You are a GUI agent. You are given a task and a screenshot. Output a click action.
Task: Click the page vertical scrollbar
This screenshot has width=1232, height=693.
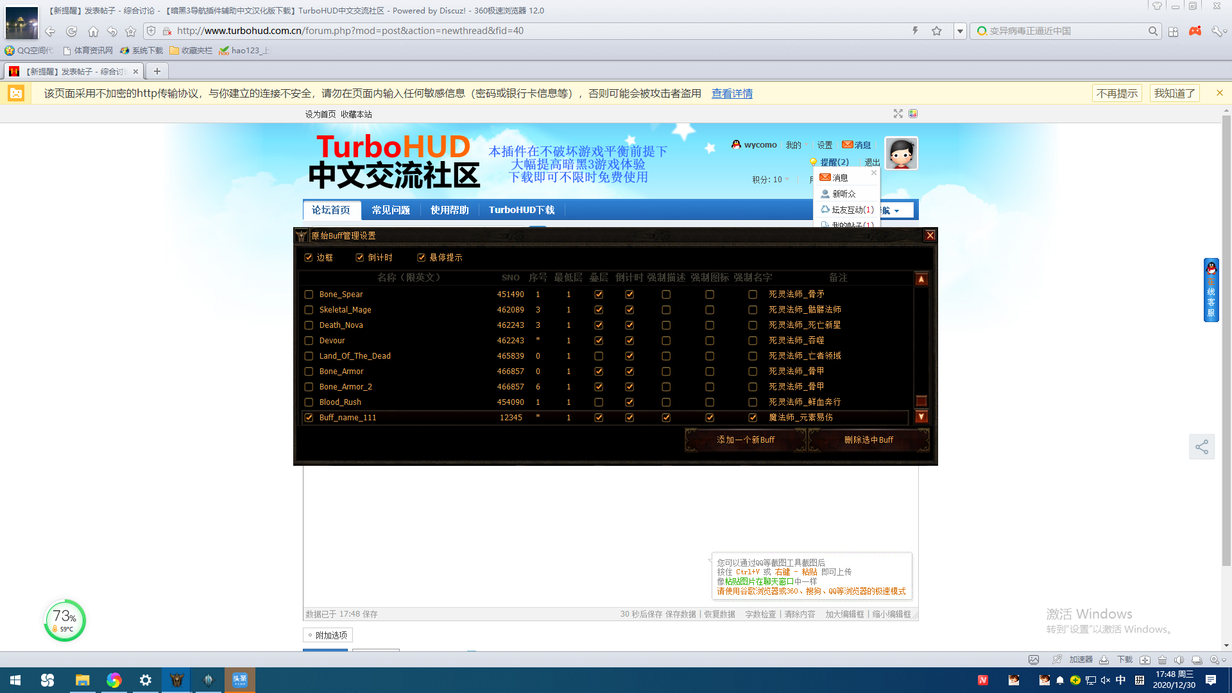1226,340
